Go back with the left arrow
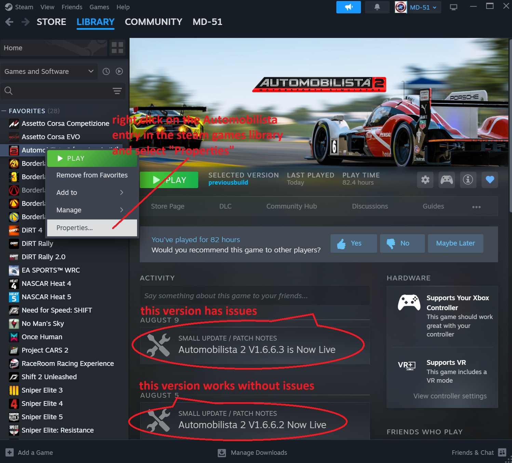The image size is (512, 463). [9, 22]
